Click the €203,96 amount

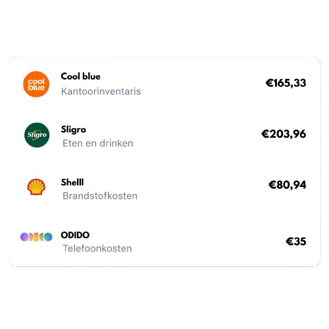tap(284, 134)
